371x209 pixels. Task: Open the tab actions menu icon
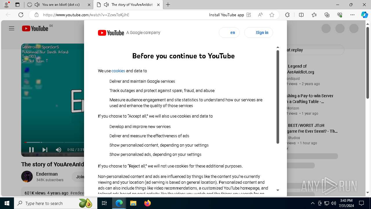pyautogui.click(x=17, y=5)
